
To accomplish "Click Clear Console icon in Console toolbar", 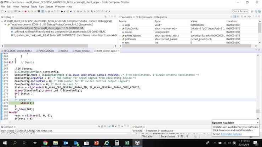I will 99,126.
